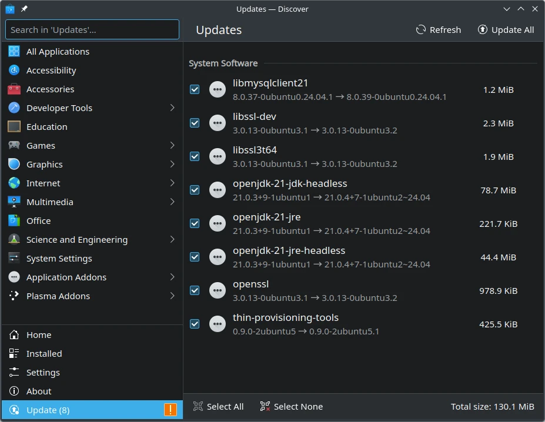Screen dimensions: 545x422
Task: Click the Settings sliders icon
Action: (x=14, y=372)
